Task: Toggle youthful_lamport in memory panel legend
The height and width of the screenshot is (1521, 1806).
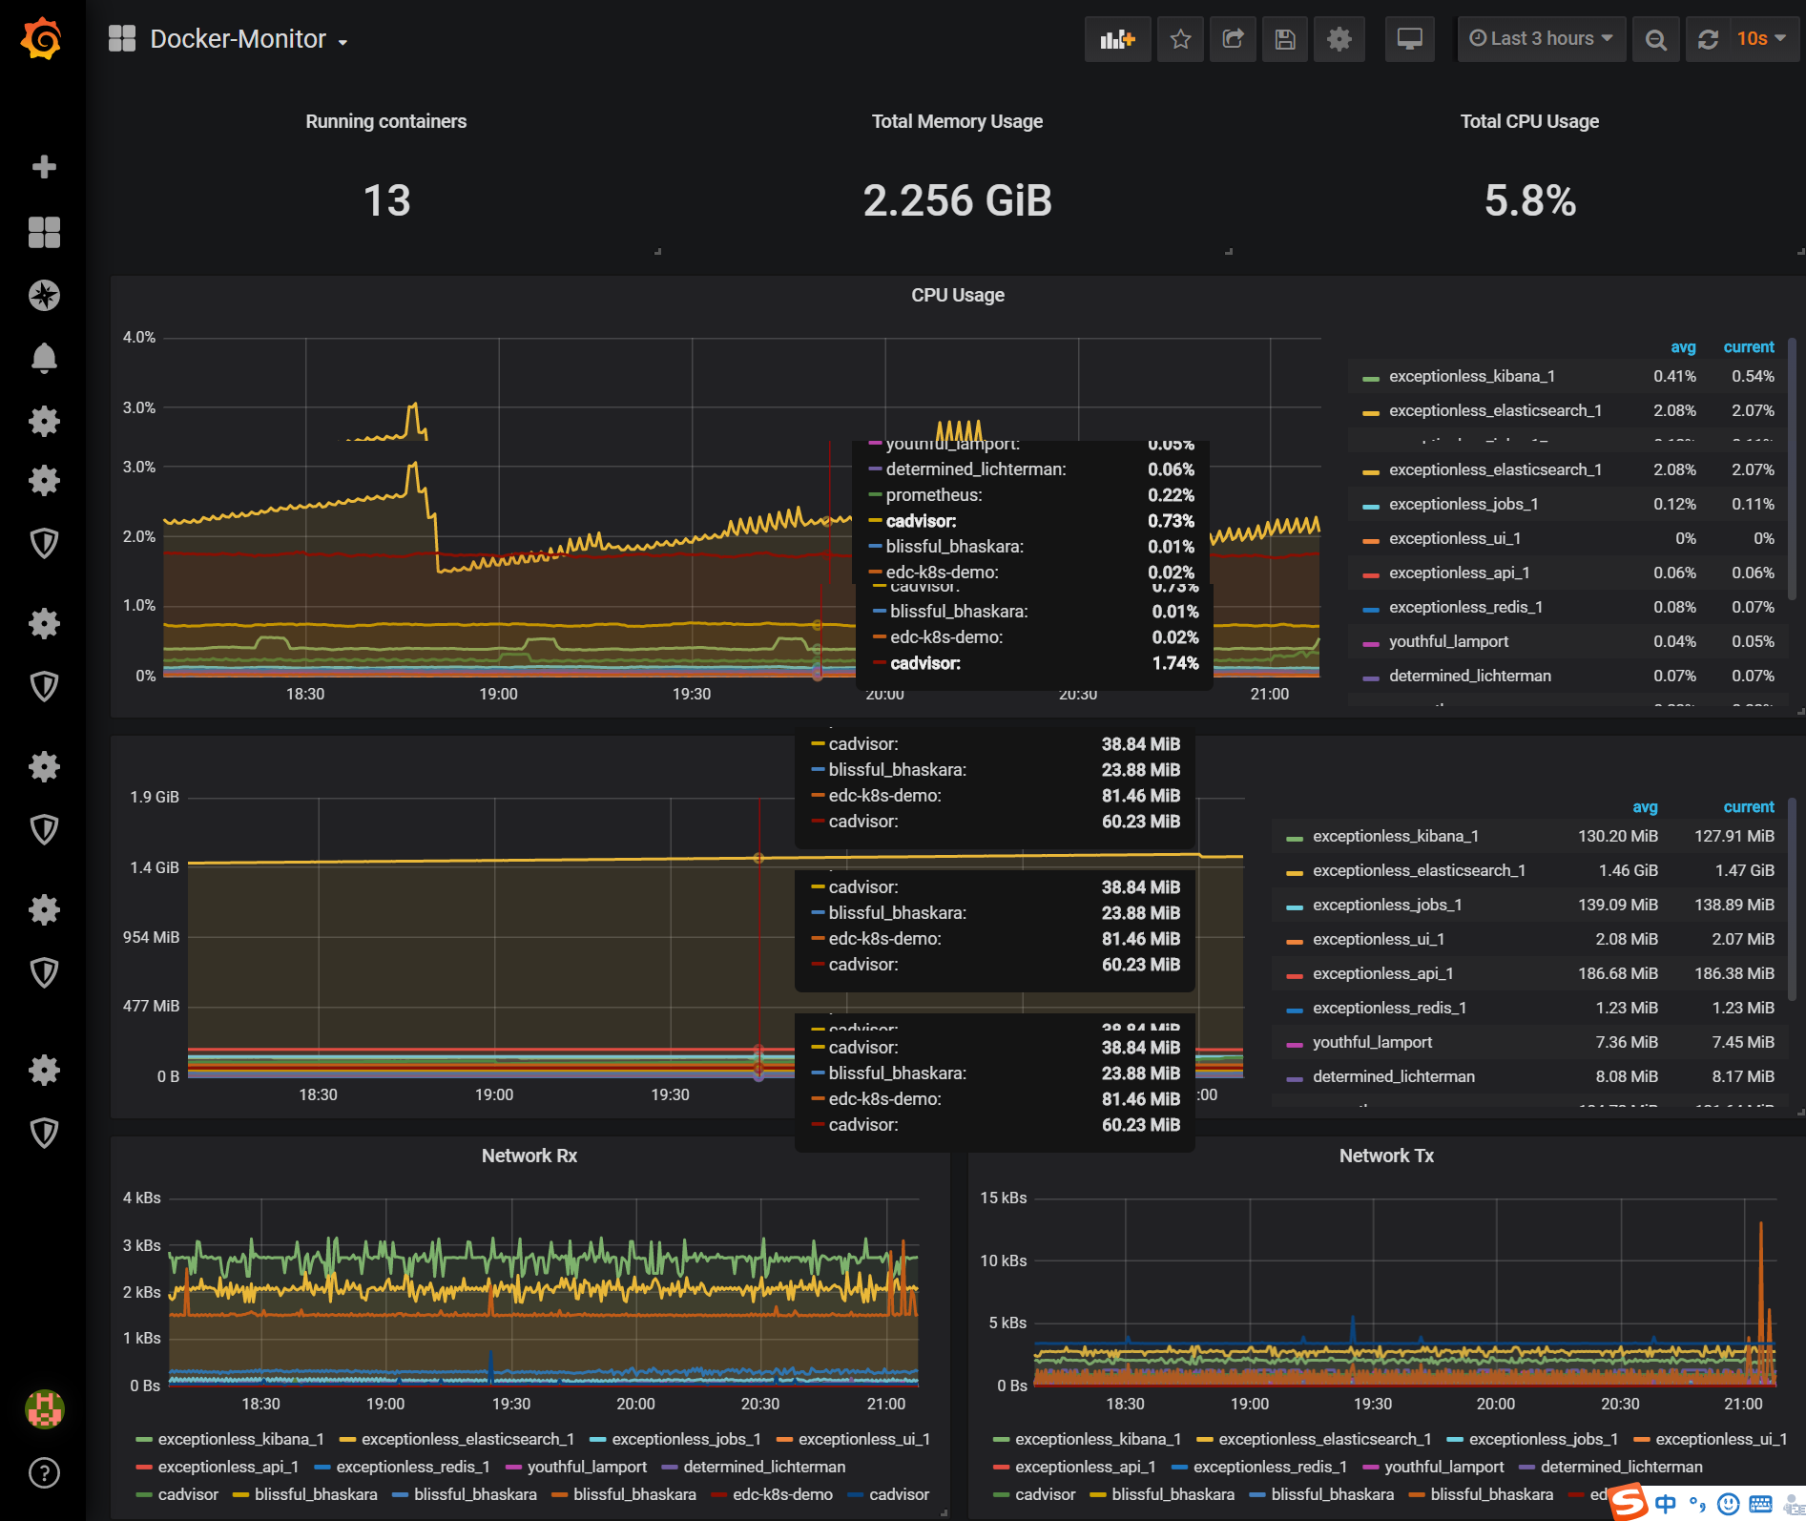Action: tap(1372, 1043)
